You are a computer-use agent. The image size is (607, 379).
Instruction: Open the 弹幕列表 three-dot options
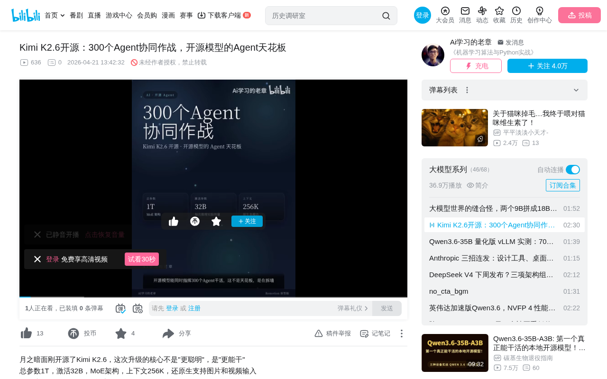[467, 90]
